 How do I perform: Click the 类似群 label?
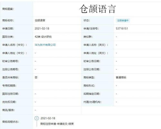[x=88, y=37]
